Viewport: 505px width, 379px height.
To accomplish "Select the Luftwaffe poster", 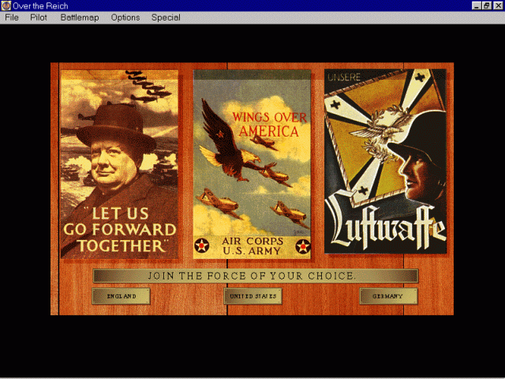I will pyautogui.click(x=385, y=161).
